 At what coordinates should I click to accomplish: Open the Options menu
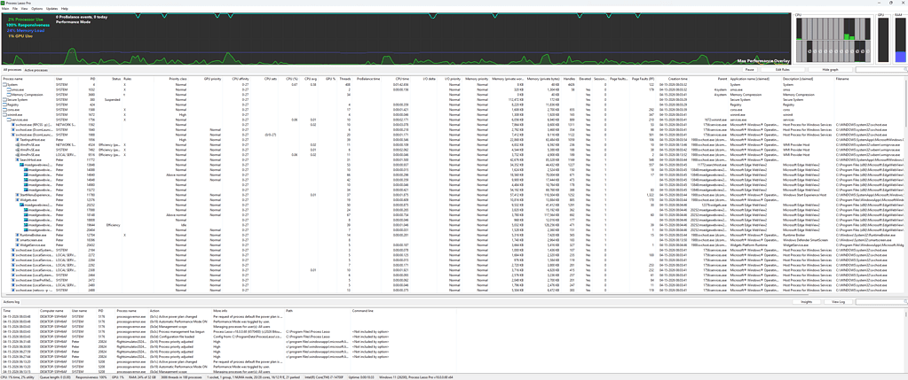[x=36, y=9]
